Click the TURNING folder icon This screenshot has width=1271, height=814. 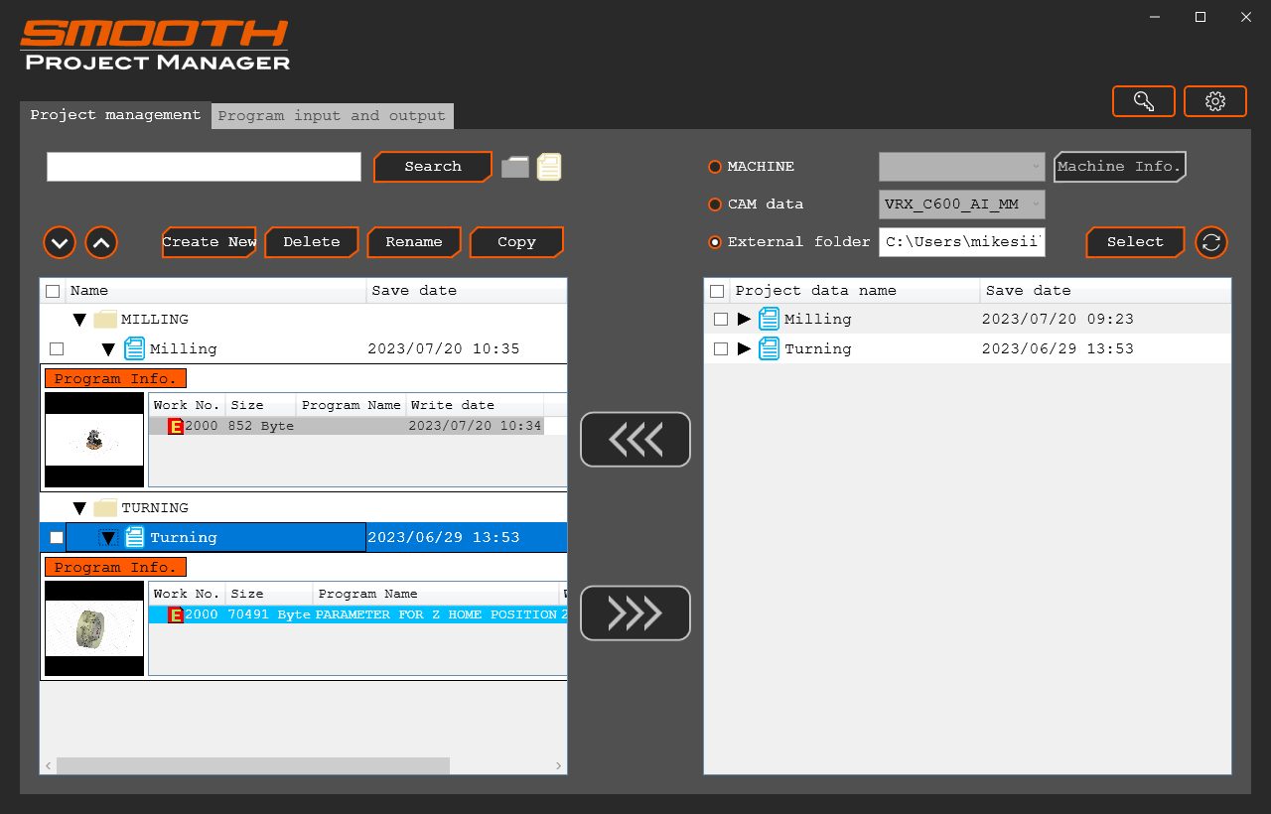[x=105, y=508]
